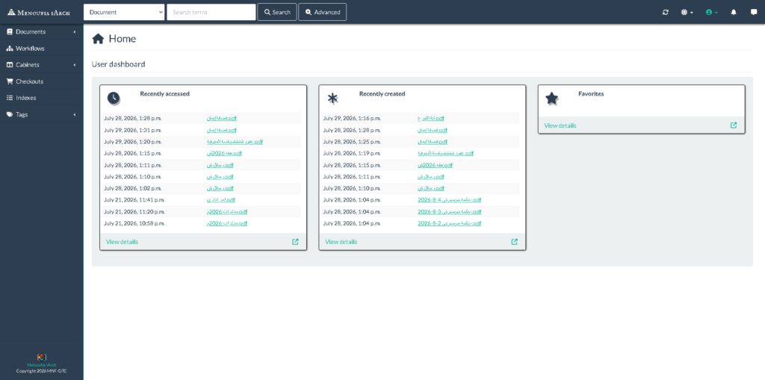Open the footer Menoufia iArch logo icon
The image size is (765, 380).
pos(42,357)
